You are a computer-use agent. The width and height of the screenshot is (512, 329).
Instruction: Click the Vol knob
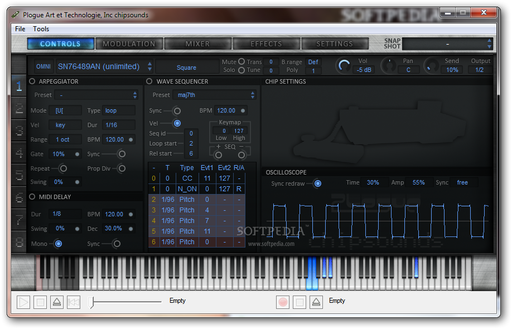coord(344,66)
